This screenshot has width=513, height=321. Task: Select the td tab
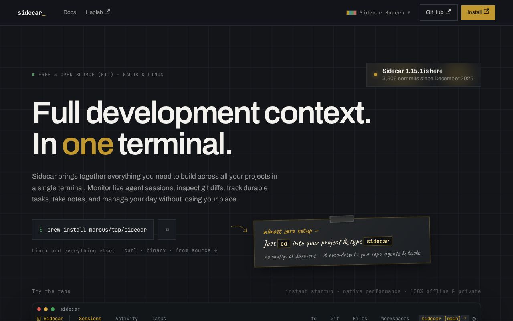tap(314, 319)
